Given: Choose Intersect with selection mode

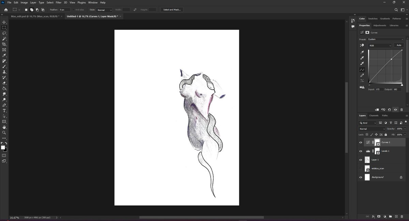Looking at the screenshot, I should coord(42,10).
